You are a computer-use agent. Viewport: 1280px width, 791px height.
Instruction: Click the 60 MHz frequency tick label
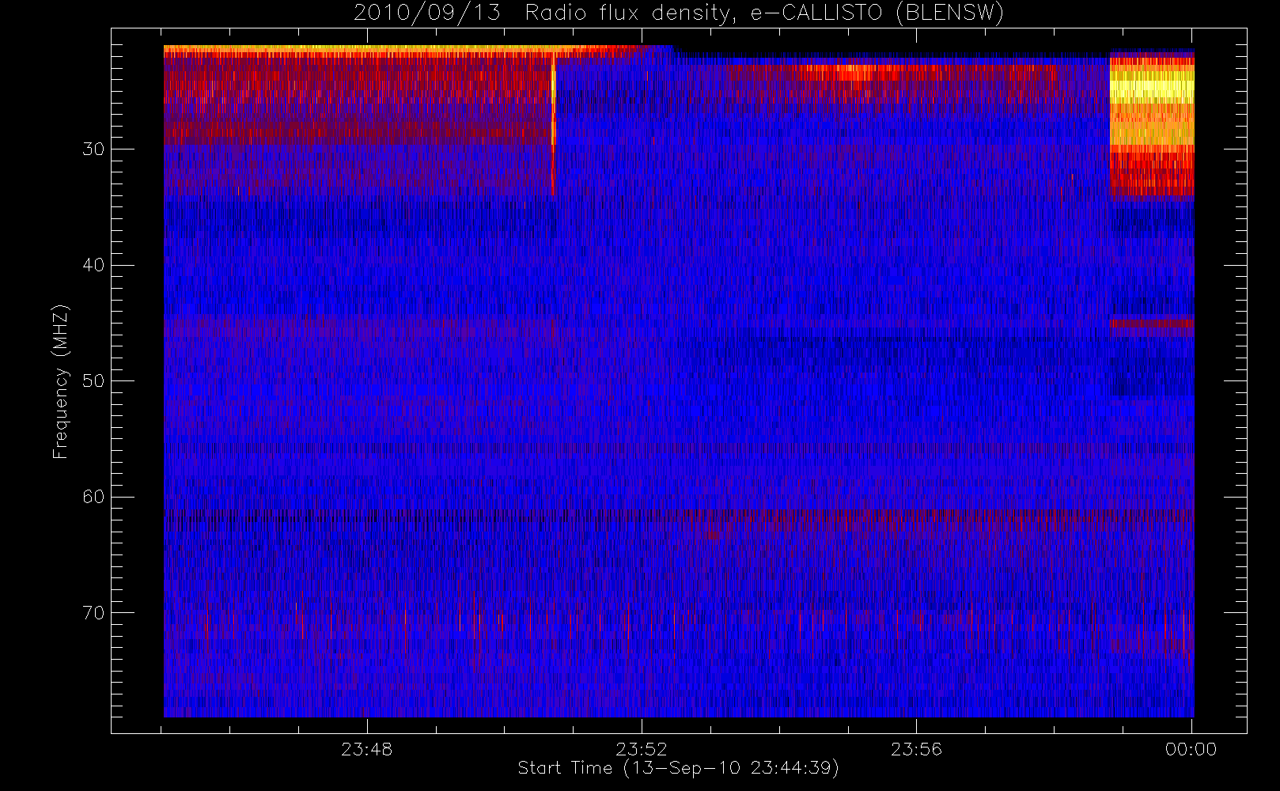[93, 497]
